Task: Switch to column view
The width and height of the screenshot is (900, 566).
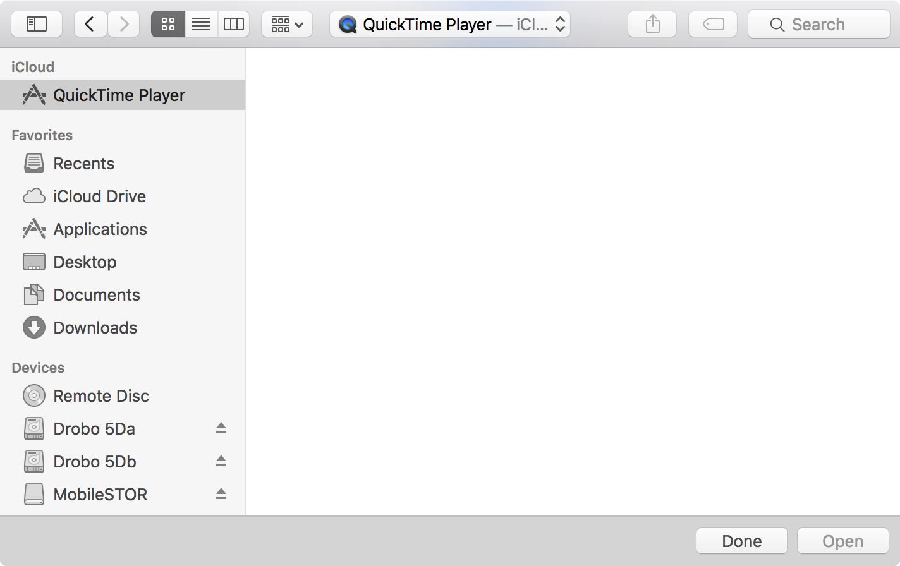Action: point(233,24)
